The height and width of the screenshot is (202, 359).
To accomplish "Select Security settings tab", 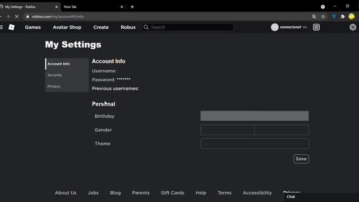I will pyautogui.click(x=67, y=75).
